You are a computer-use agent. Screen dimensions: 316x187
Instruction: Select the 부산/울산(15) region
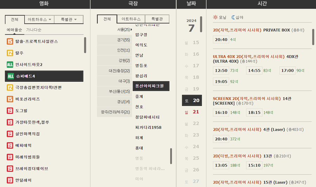pos(114,91)
